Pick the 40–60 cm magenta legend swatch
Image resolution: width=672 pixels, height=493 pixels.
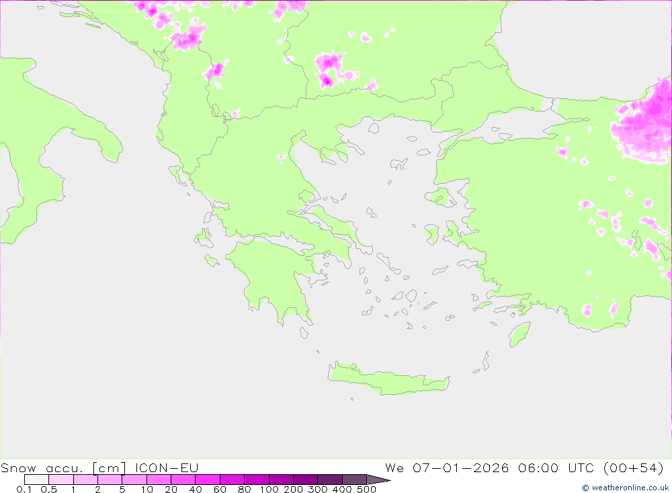coord(208,480)
